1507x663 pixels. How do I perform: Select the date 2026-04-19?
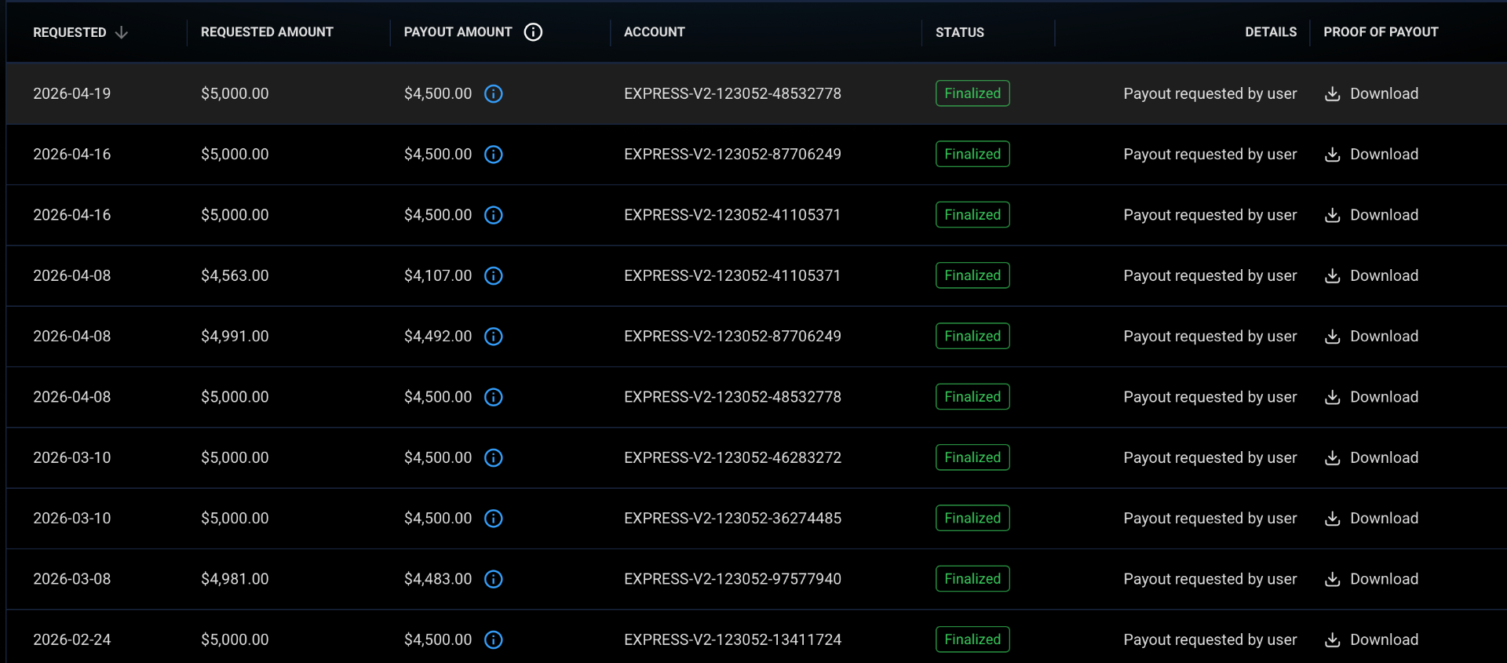coord(71,93)
